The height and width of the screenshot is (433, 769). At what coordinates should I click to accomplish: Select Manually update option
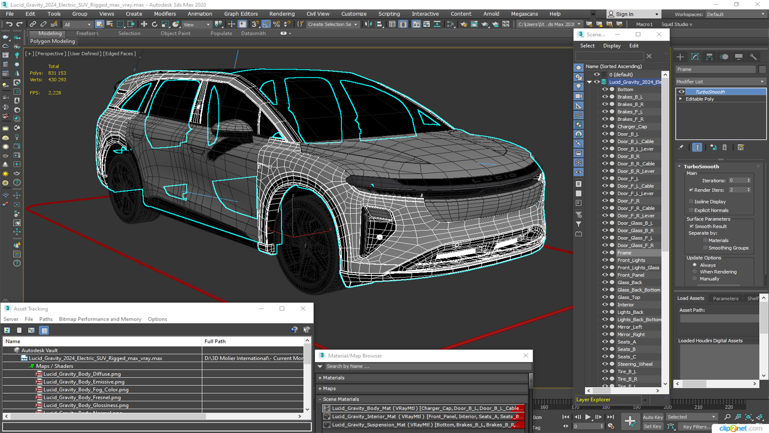[x=695, y=279]
